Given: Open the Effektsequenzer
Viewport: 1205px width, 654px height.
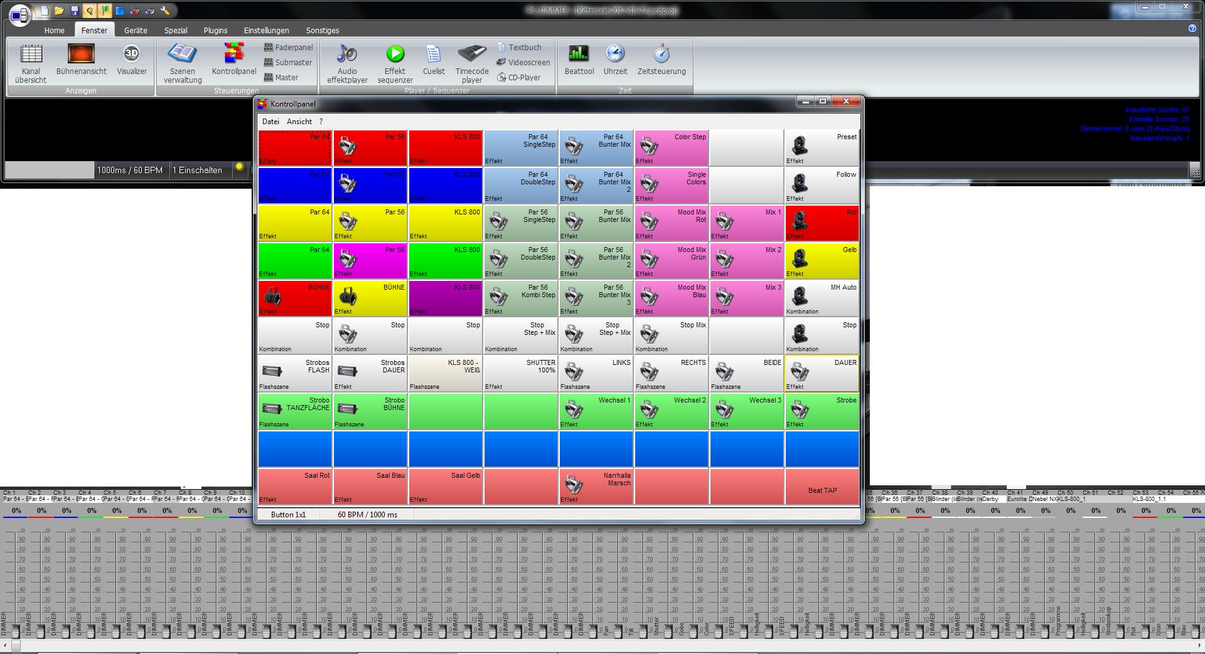Looking at the screenshot, I should pyautogui.click(x=395, y=63).
